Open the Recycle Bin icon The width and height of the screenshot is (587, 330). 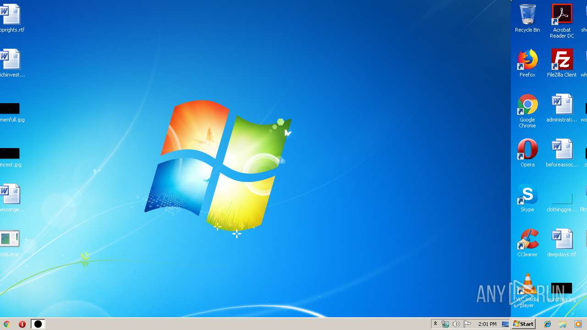tap(527, 18)
